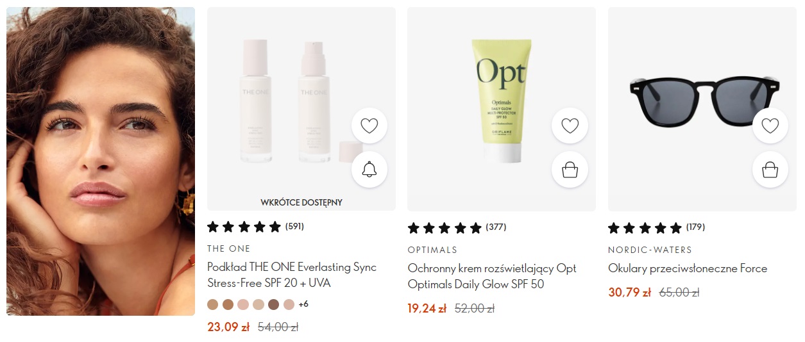Expand +6 more foundation shades

click(x=303, y=304)
